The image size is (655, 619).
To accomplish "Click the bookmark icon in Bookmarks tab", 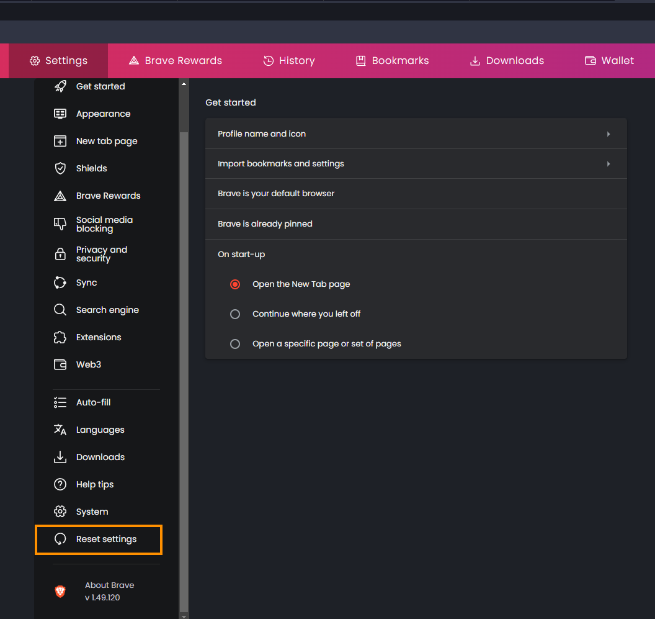I will pos(360,61).
